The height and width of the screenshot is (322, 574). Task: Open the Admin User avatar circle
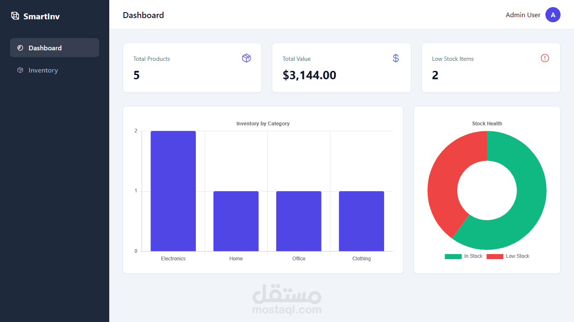(553, 15)
